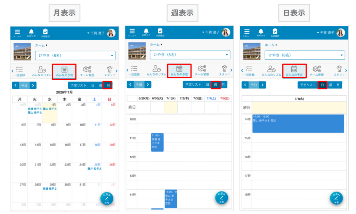
Task: Select みんなの予定 tab in week panel
Action: tap(179, 71)
